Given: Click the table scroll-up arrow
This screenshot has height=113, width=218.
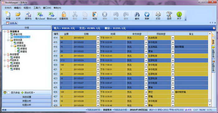Looking at the screenshot, I should point(210,34).
